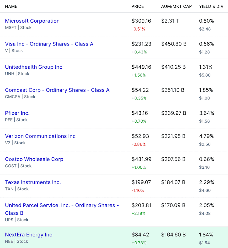The height and width of the screenshot is (248, 228).
Task: Select the NEE | Stock ticker label
Action: [x=16, y=242]
